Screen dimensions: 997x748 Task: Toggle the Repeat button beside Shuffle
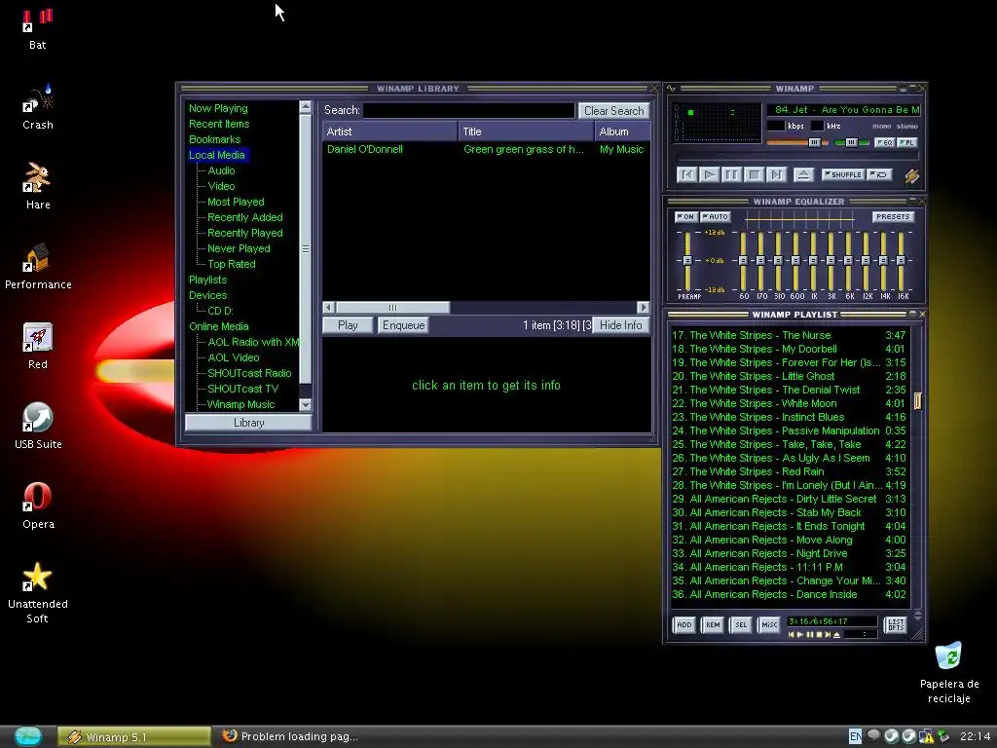pyautogui.click(x=879, y=174)
